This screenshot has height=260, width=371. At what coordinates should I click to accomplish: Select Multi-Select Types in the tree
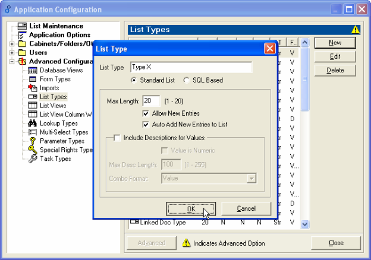click(x=64, y=132)
